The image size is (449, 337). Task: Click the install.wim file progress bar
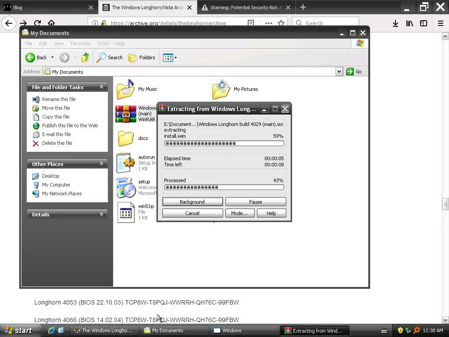click(x=224, y=143)
